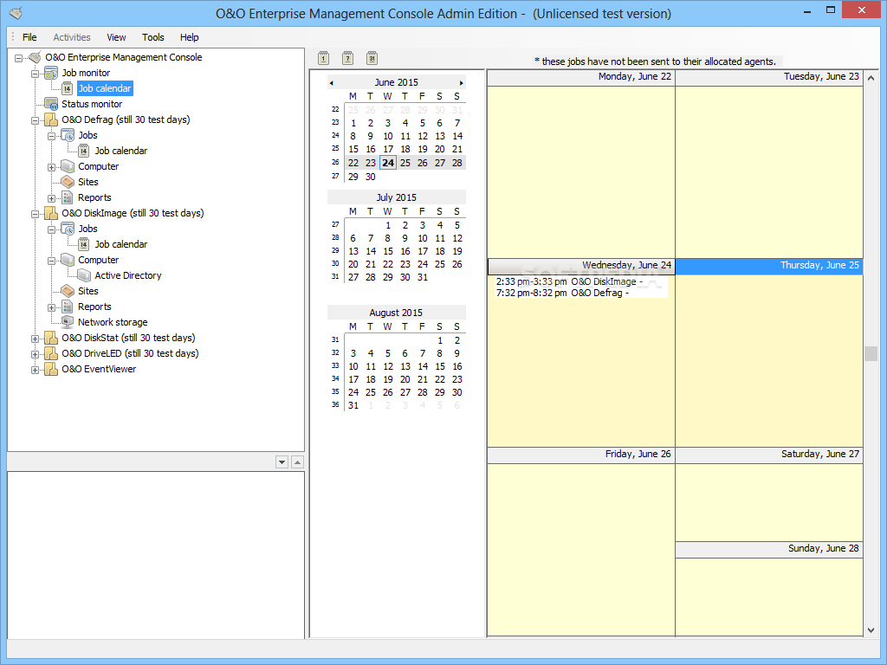
Task: Click the O&O EventViewer folder icon
Action: coord(51,369)
